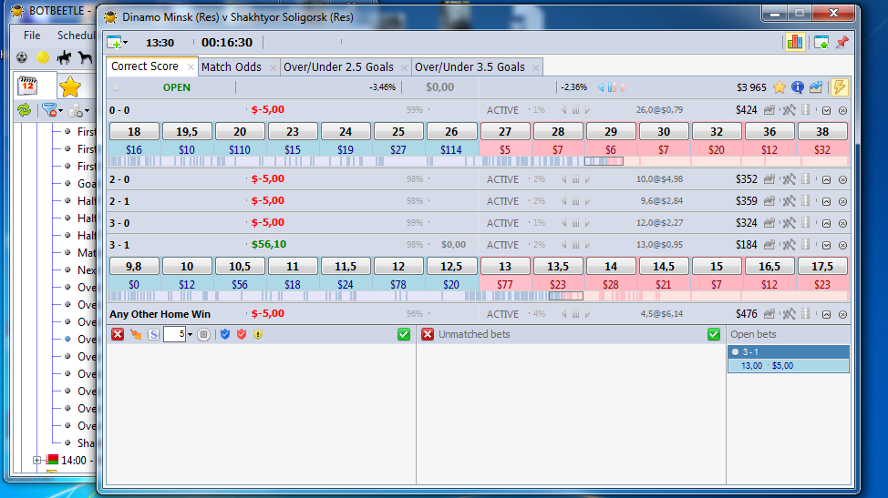Viewport: 888px width, 498px height.
Task: Click the green check left of Unmatched bets
Action: coord(404,334)
